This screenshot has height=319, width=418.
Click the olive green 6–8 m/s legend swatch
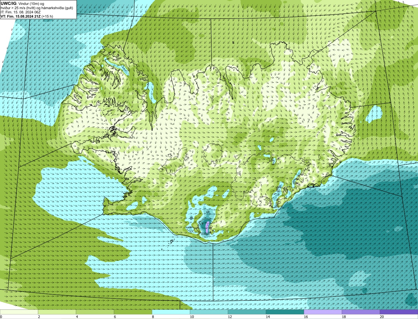point(133,312)
